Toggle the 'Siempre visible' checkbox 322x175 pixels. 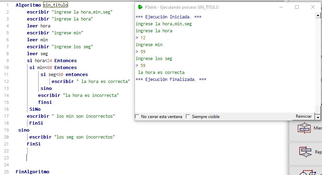(188, 117)
